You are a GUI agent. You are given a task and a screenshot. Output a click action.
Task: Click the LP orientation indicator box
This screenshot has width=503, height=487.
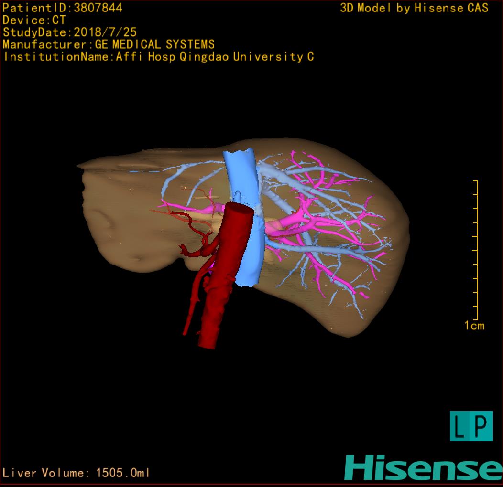[x=471, y=426]
